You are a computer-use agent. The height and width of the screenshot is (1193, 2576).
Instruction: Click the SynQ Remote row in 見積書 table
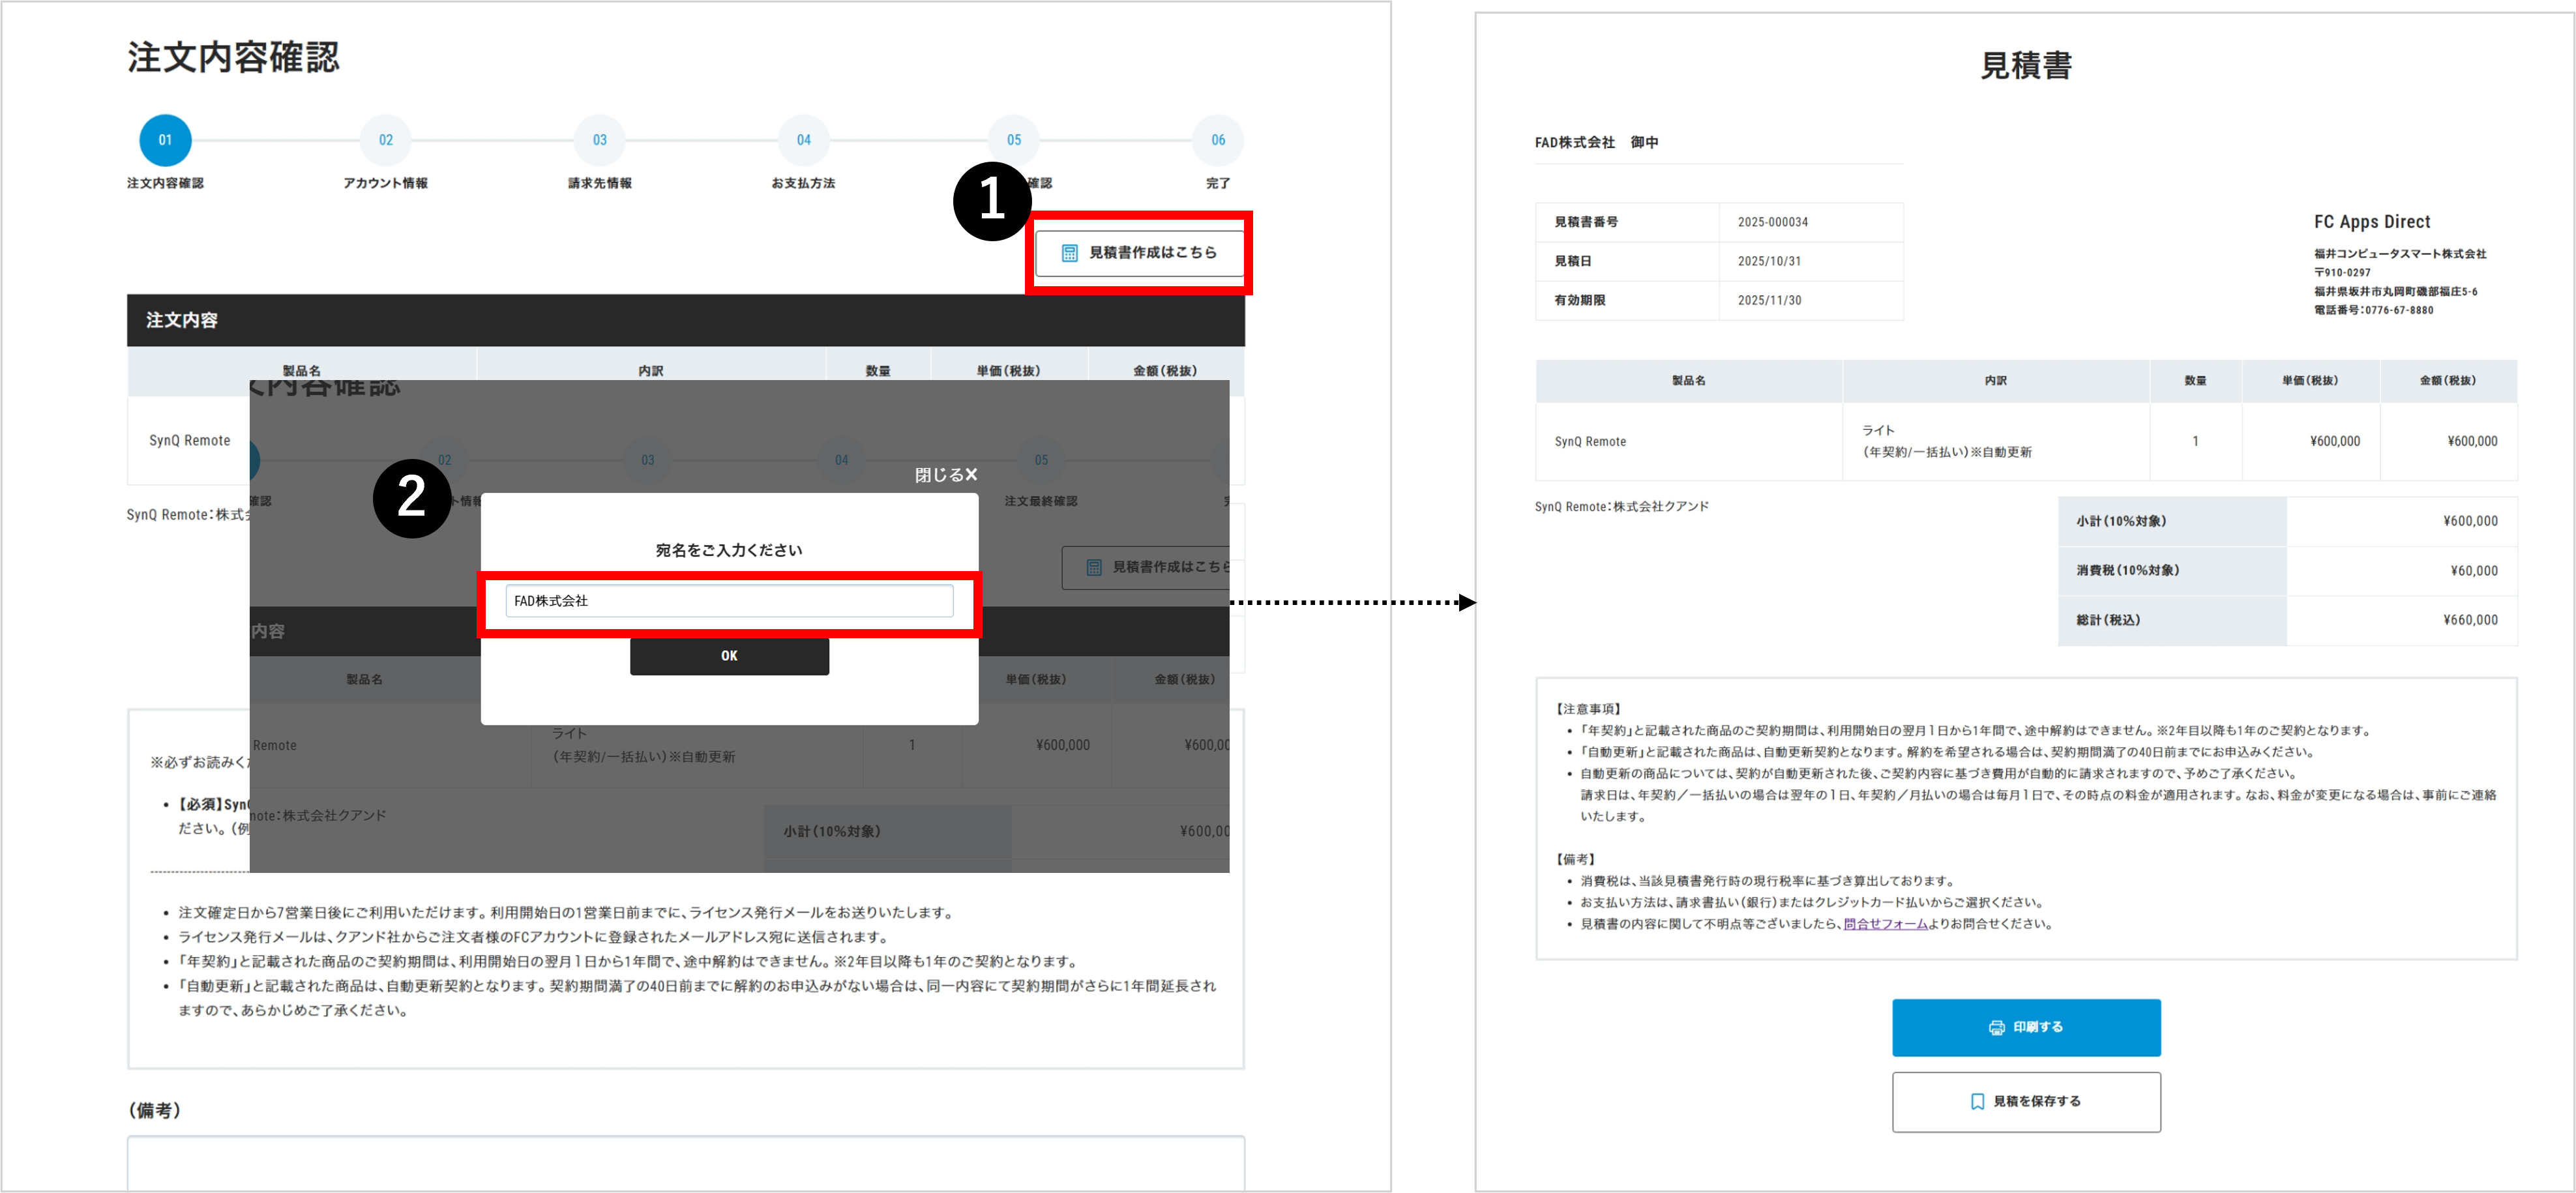pyautogui.click(x=1590, y=441)
